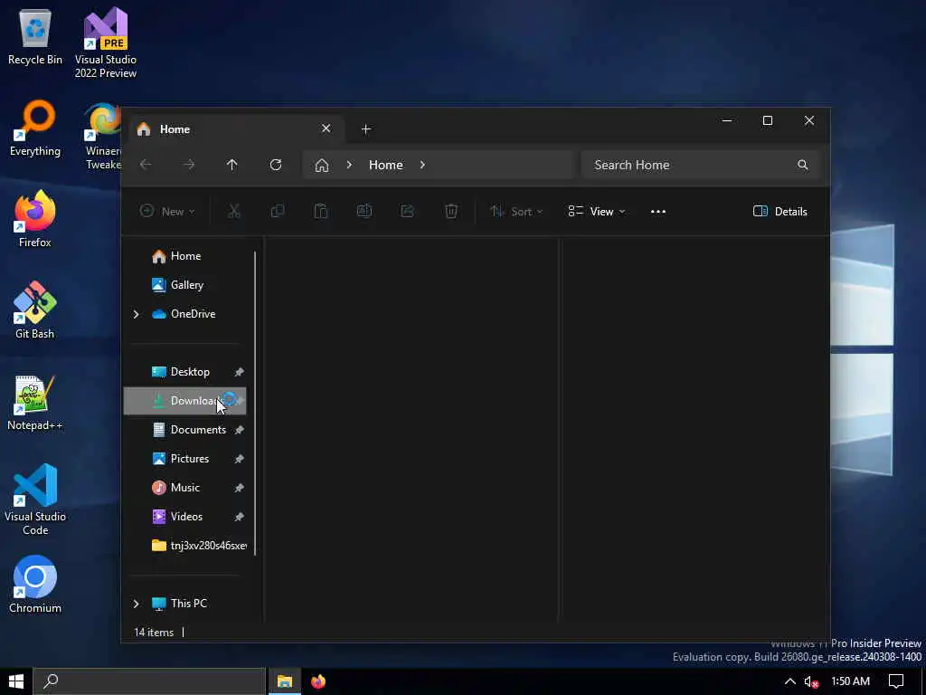Refresh the Home folder view
The height and width of the screenshot is (695, 926).
coord(275,165)
